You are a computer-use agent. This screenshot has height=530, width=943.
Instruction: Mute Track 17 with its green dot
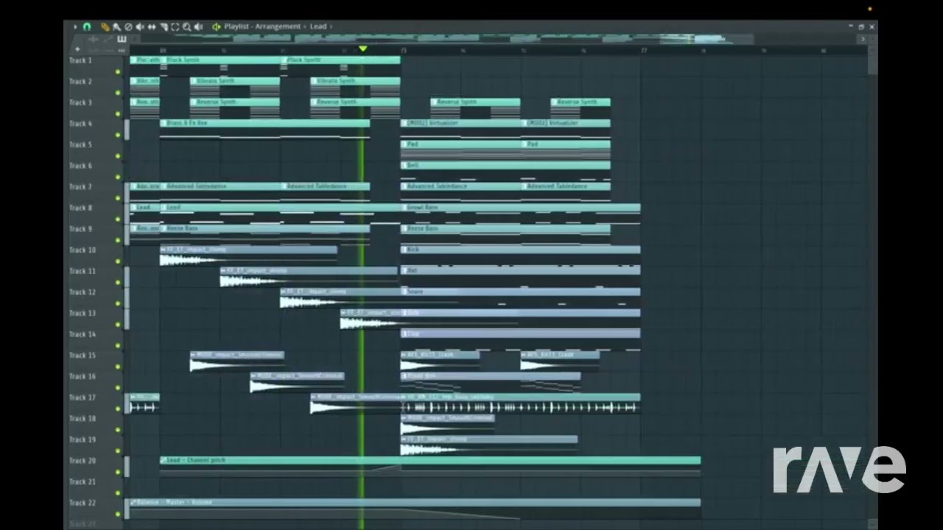(118, 409)
